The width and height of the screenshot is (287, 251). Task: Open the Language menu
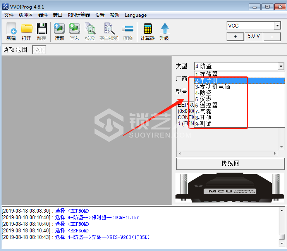(136, 15)
